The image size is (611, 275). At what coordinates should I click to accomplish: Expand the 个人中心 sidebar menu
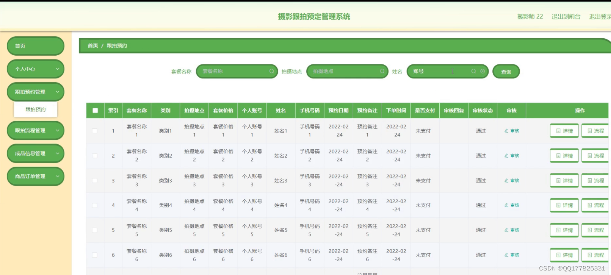(36, 69)
